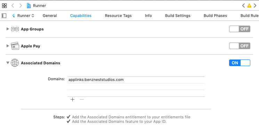Screen dimensions: 259x128
Task: Collapse the Associated Domains section
Action: click(x=8, y=63)
